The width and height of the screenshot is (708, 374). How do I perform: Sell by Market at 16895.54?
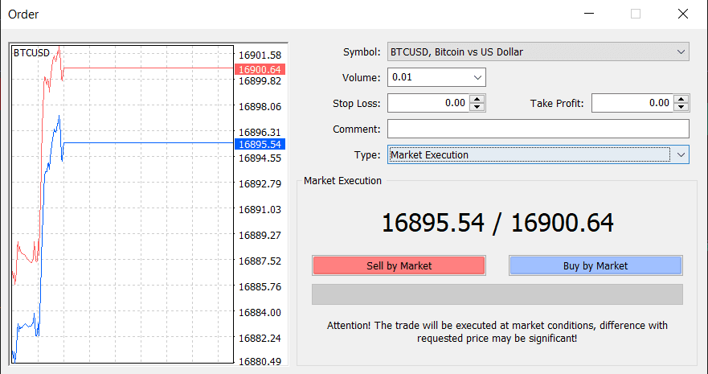399,265
